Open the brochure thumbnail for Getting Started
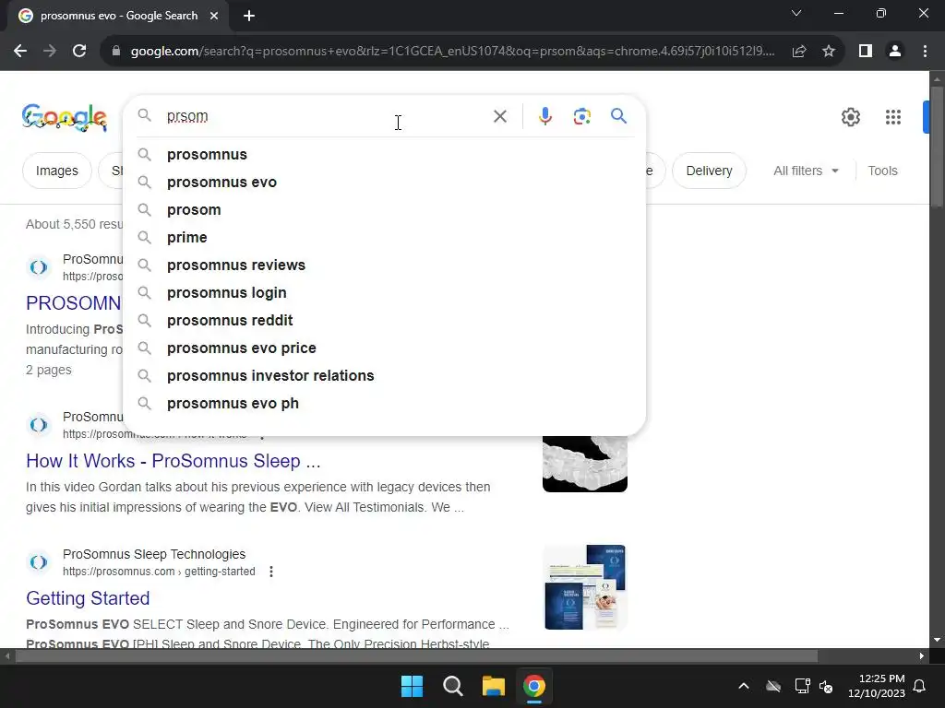Image resolution: width=945 pixels, height=708 pixels. click(x=584, y=587)
